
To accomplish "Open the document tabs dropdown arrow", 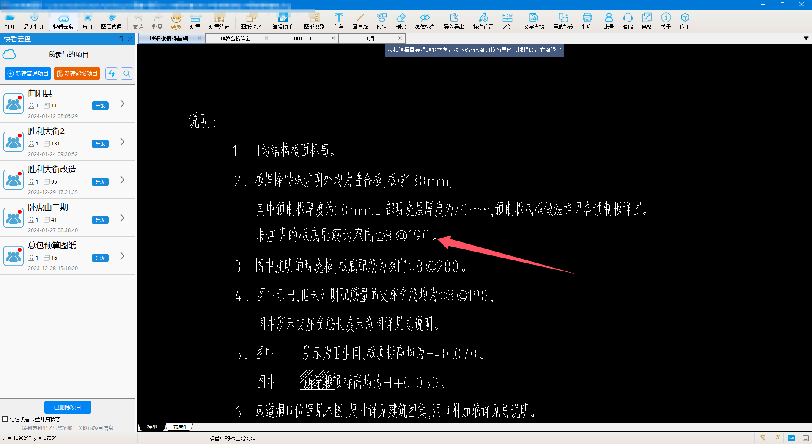I will click(x=806, y=38).
